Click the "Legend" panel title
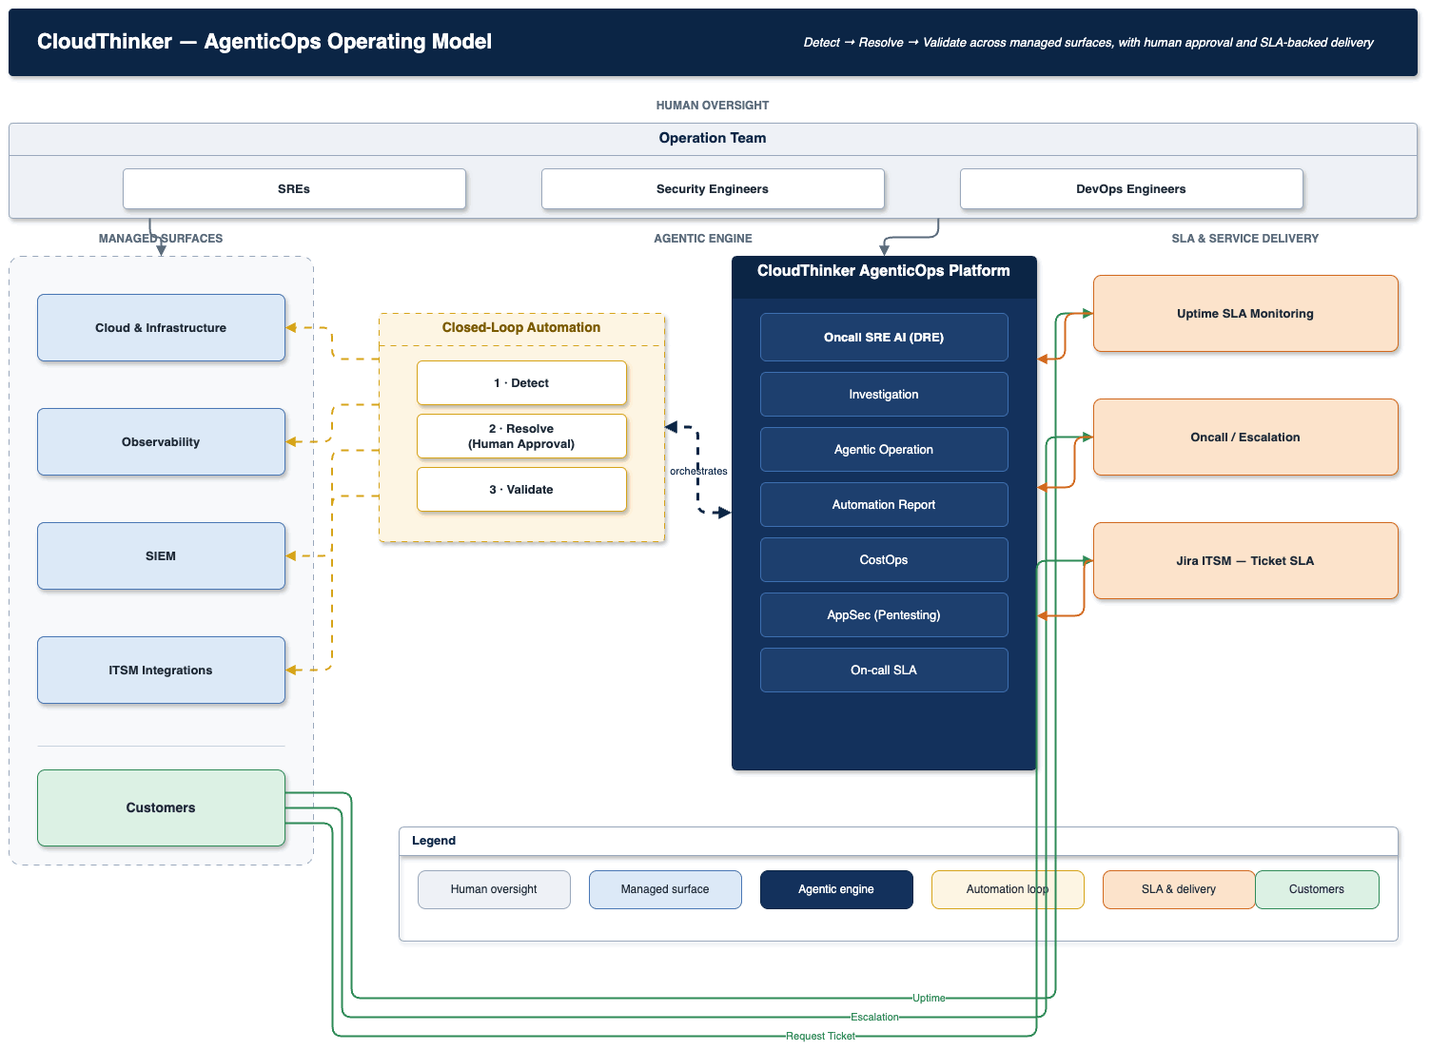 [x=434, y=841]
